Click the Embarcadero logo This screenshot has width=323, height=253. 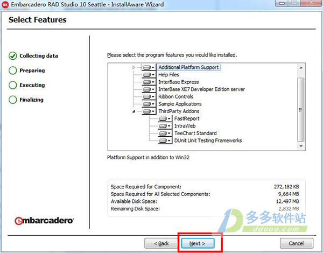44,221
